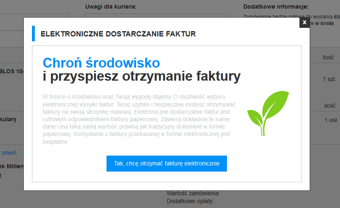
Task: Click the 'Chroń środowisko' blue headline
Action: [x=101, y=63]
